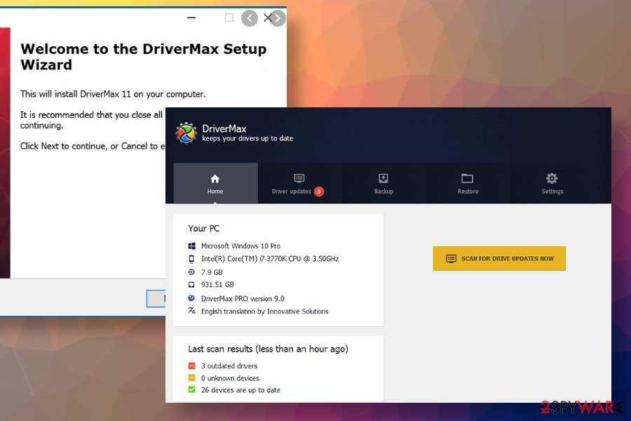Click the 'keeps your drivers up to date' tagline
This screenshot has height=421, width=631.
pyautogui.click(x=247, y=138)
